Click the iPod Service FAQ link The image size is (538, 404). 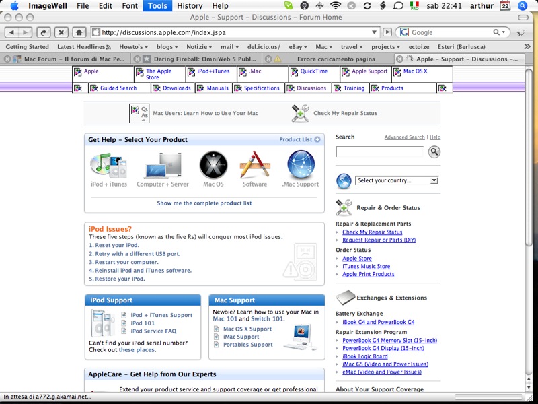tap(153, 331)
